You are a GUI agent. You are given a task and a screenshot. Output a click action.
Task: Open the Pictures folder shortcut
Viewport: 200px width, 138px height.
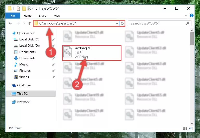[25, 71]
